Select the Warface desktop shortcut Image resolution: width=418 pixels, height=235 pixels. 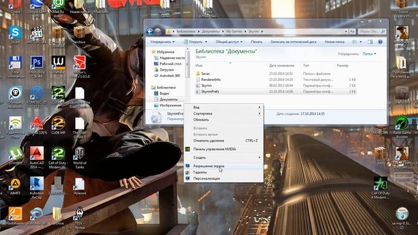click(58, 65)
